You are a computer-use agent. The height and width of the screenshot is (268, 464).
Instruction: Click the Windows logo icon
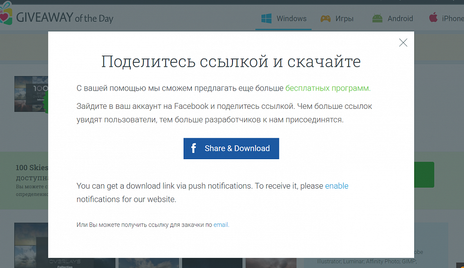click(x=266, y=18)
